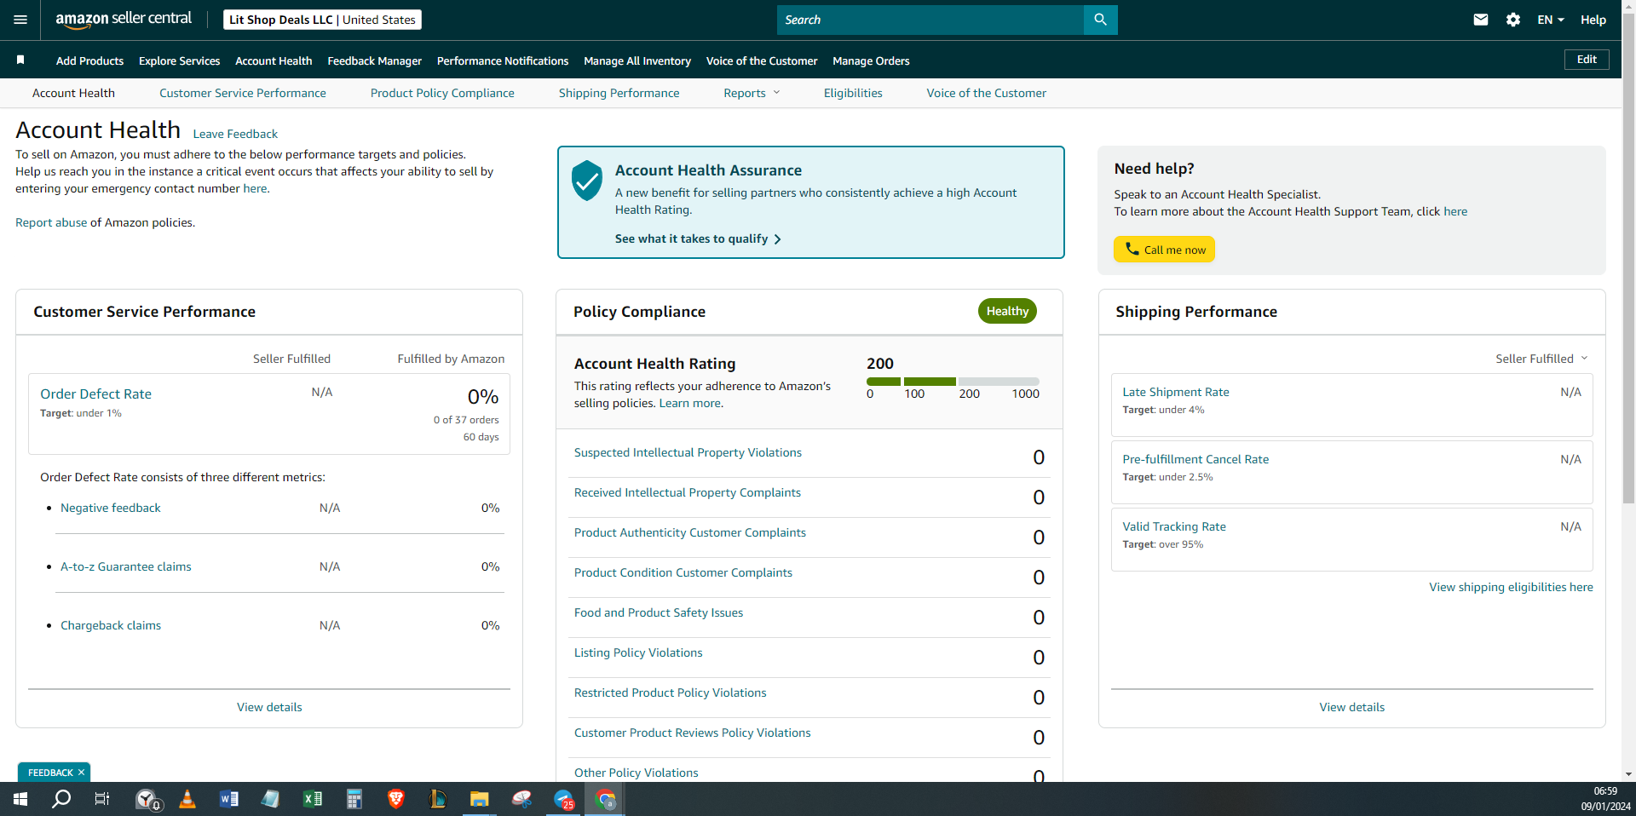Click the Account Health Assurance shield icon
This screenshot has height=816, width=1636.
[x=587, y=181]
